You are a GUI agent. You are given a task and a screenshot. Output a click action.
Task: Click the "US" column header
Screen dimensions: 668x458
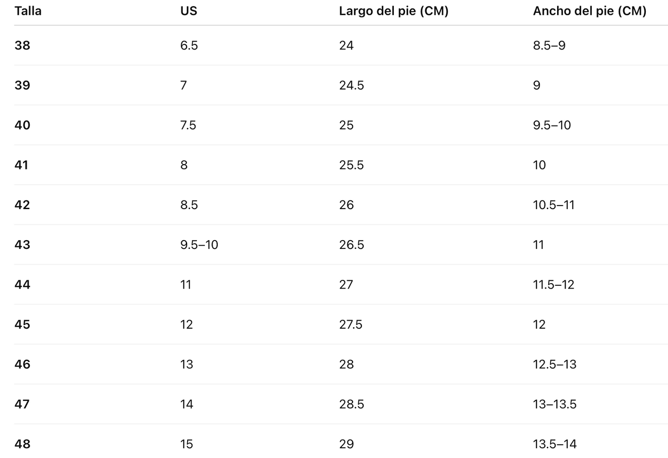pyautogui.click(x=189, y=11)
